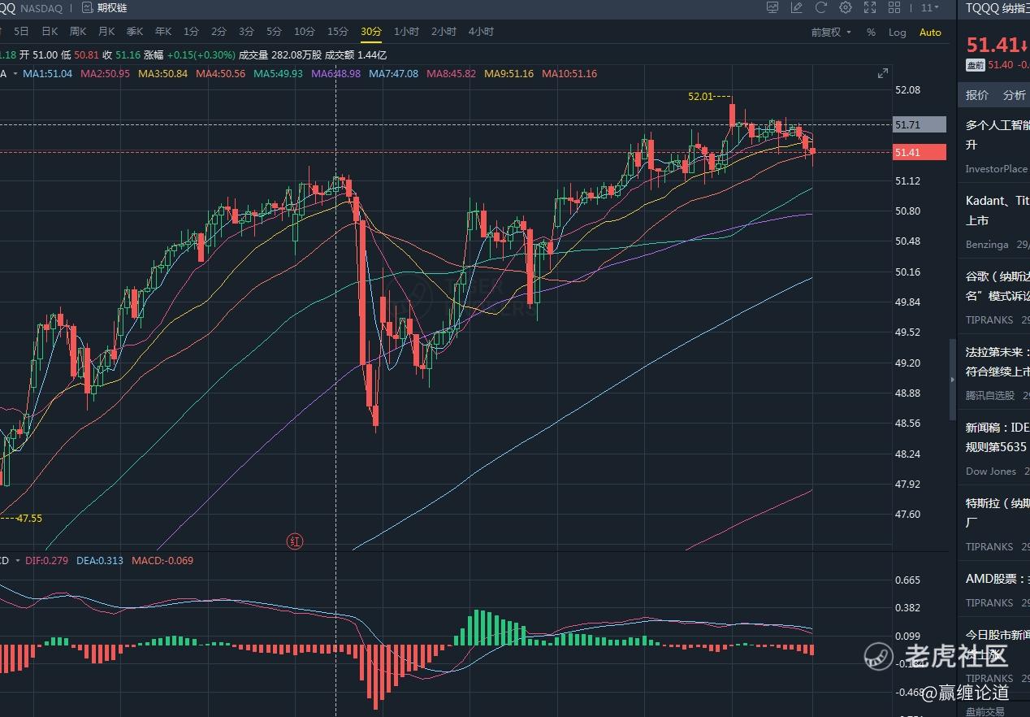The width and height of the screenshot is (1030, 717).
Task: Switch to the 年K yearly candlestick tab
Action: point(163,32)
